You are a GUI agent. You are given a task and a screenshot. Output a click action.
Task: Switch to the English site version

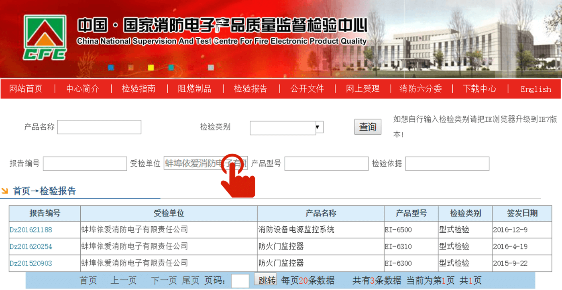pyautogui.click(x=536, y=89)
